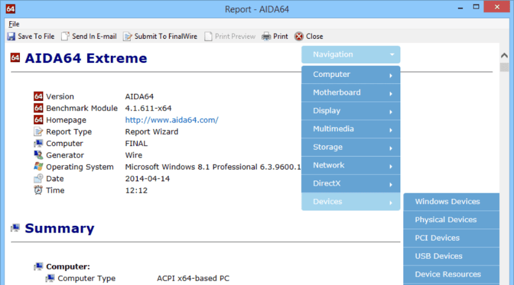This screenshot has height=285, width=514.
Task: Select USB Devices in submenu
Action: coord(451,256)
